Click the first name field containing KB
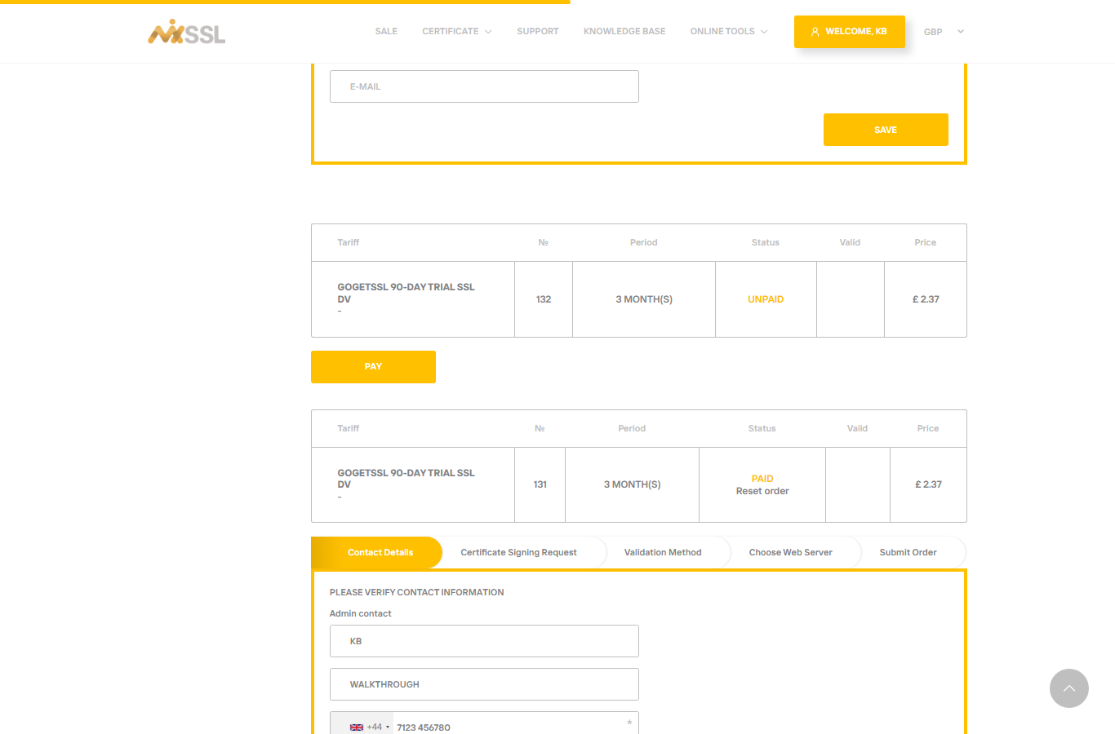 484,641
